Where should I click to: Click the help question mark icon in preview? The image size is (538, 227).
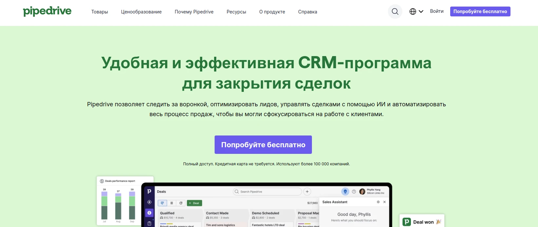(354, 192)
